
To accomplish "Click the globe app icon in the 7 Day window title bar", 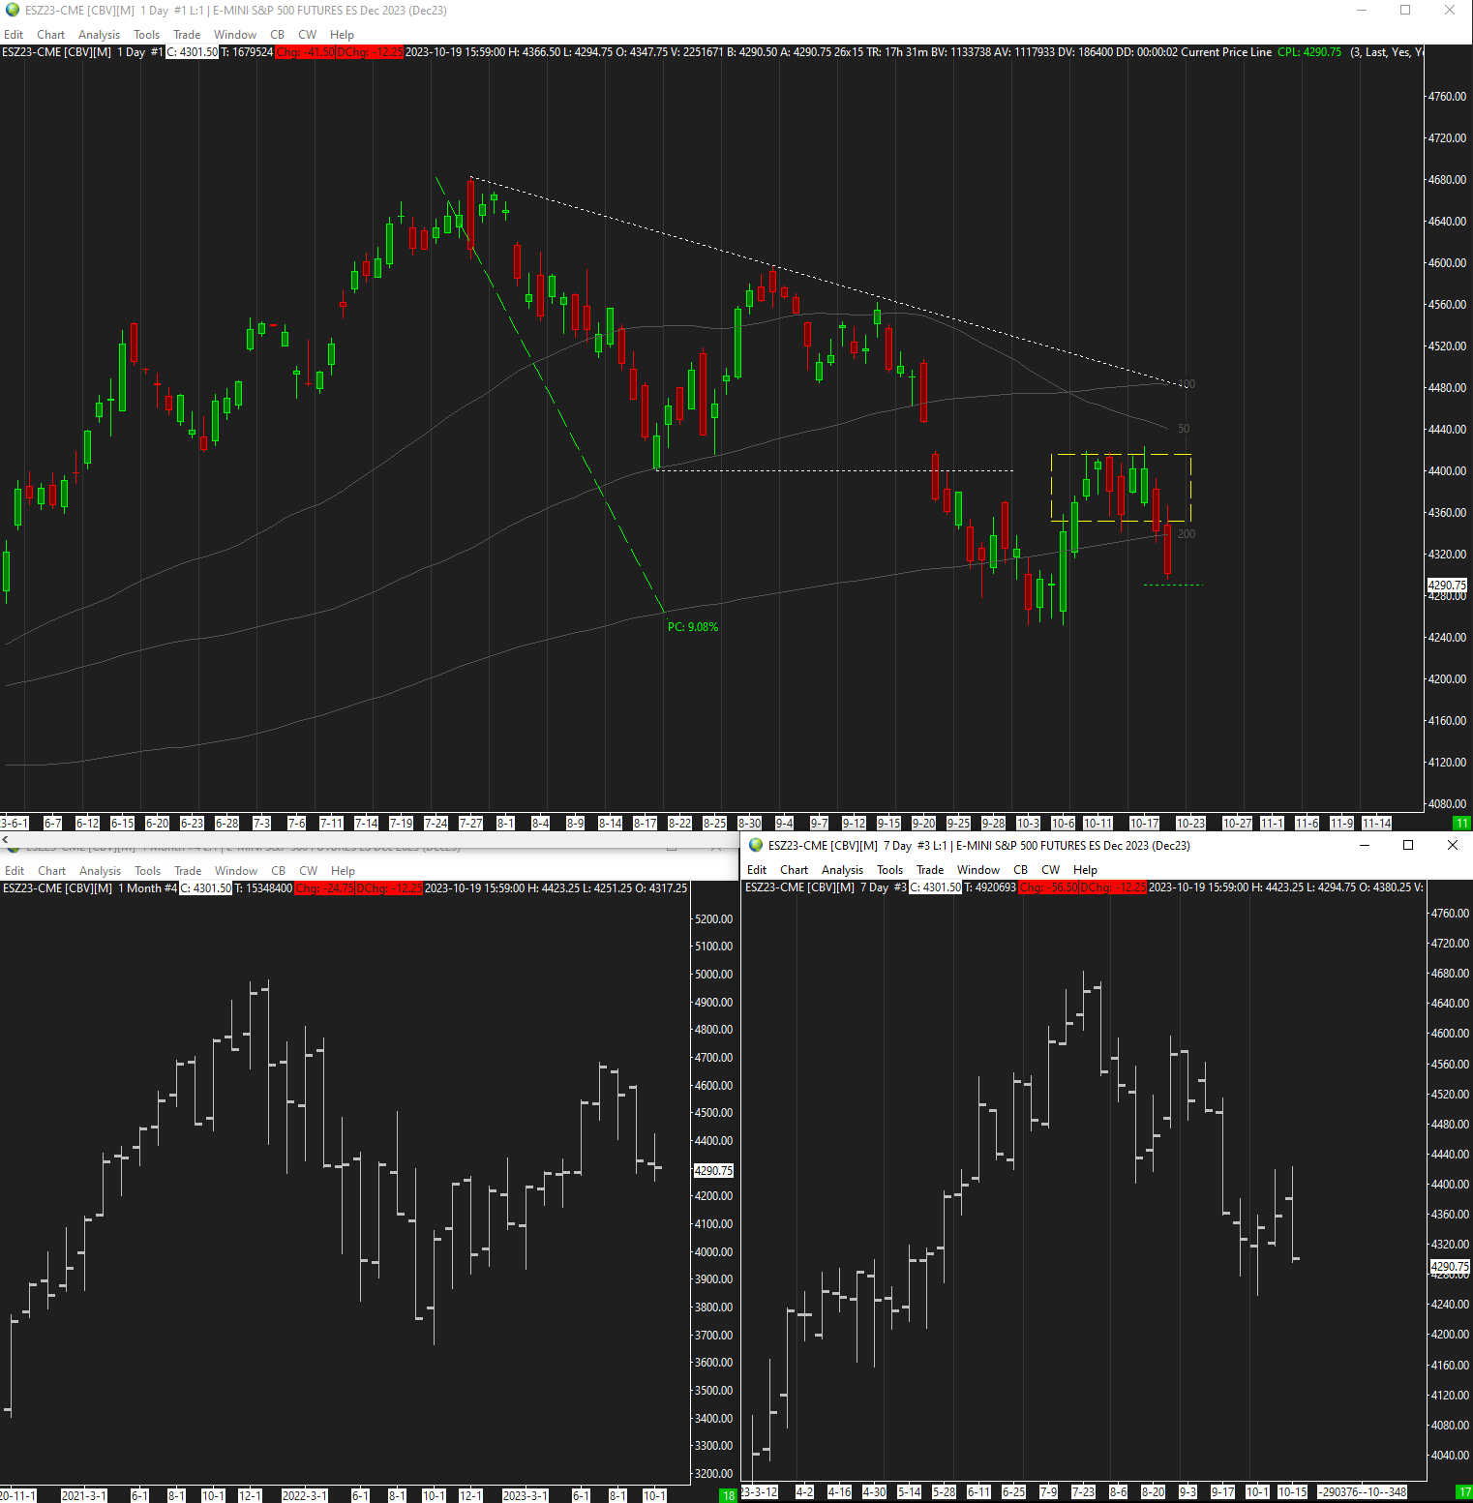I will [x=756, y=845].
